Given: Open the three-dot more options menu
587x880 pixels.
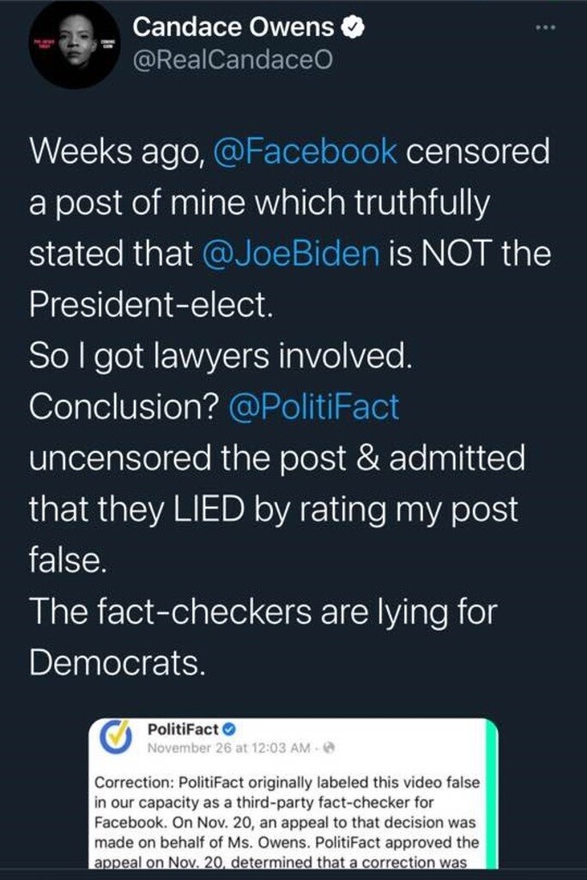Looking at the screenshot, I should click(x=545, y=27).
